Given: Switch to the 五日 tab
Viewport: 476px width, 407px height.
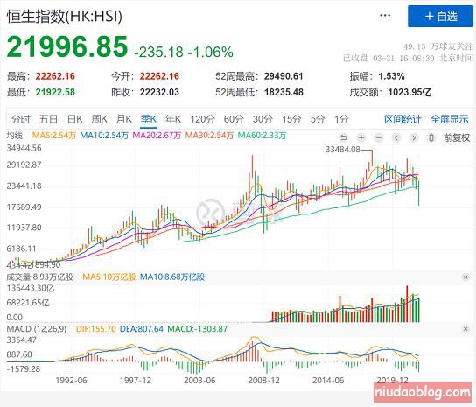Looking at the screenshot, I should click(48, 119).
